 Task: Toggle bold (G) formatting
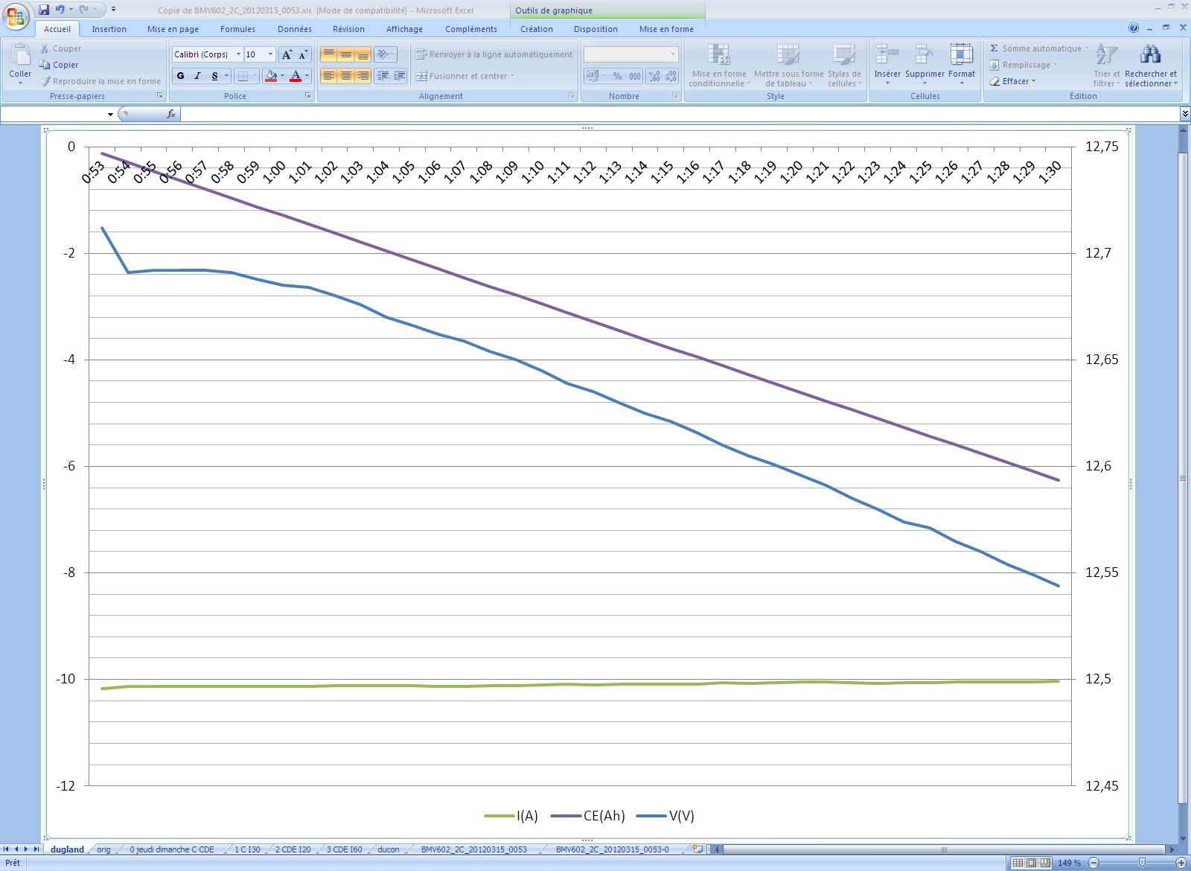tap(181, 76)
